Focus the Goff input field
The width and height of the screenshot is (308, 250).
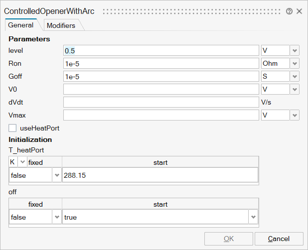click(160, 76)
